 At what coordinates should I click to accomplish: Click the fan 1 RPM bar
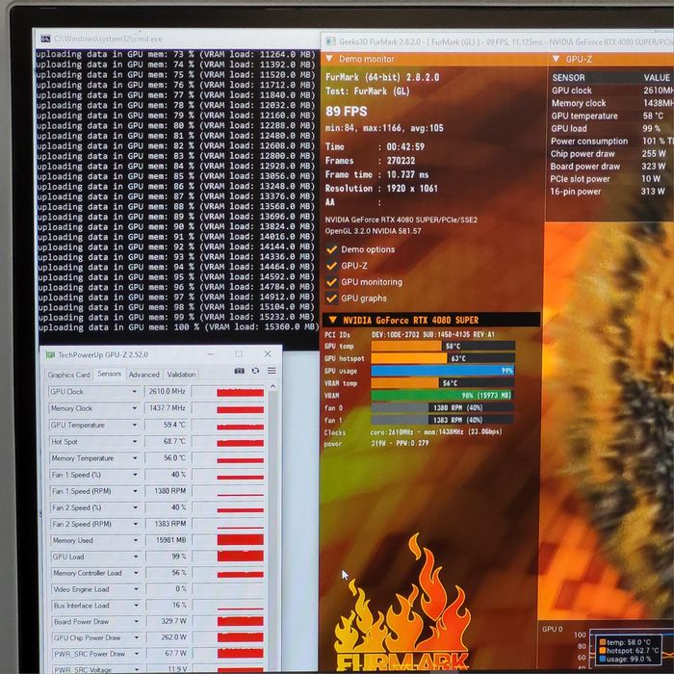pyautogui.click(x=443, y=420)
